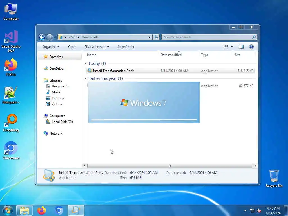Open File Explorer from taskbar
288x216 pixels.
tap(24, 210)
